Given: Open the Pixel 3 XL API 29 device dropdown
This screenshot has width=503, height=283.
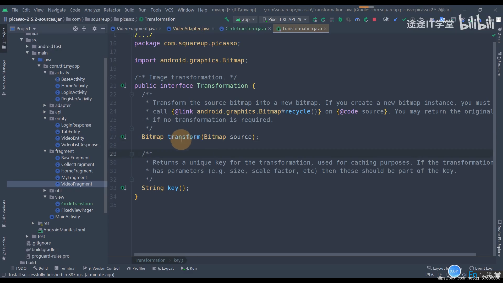Looking at the screenshot, I should 285,19.
